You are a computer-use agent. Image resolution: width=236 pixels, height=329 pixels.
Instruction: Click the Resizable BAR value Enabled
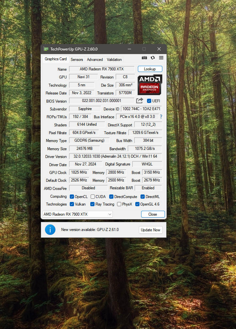click(x=148, y=188)
